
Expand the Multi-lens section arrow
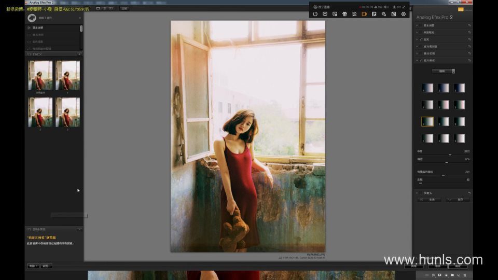[x=417, y=193]
